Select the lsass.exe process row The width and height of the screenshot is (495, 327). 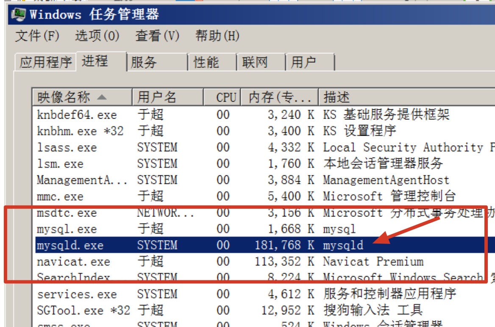tap(67, 148)
